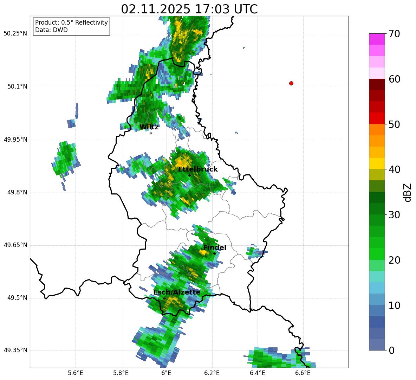Click the 49.5°N latitude label
416x380 pixels.
pos(18,298)
